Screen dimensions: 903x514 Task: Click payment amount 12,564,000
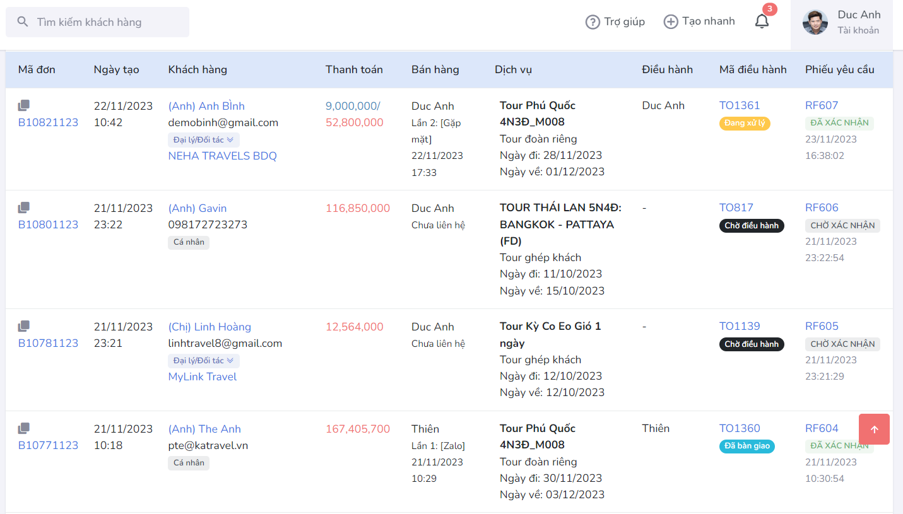point(355,327)
